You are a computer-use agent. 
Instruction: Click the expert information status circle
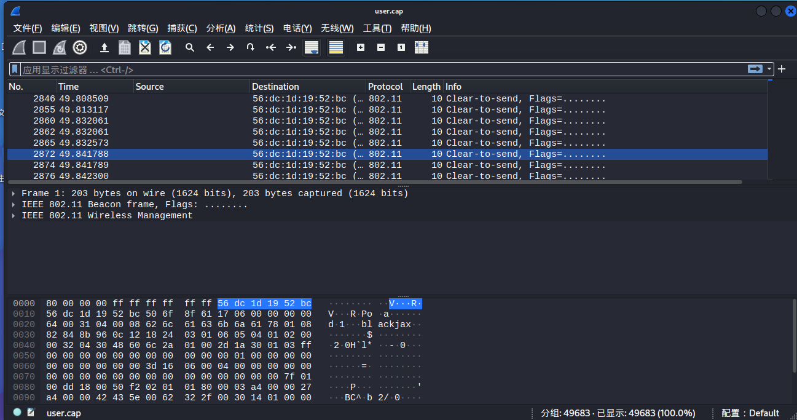(x=17, y=413)
